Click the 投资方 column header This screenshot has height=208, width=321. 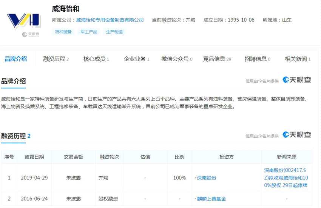point(227,157)
